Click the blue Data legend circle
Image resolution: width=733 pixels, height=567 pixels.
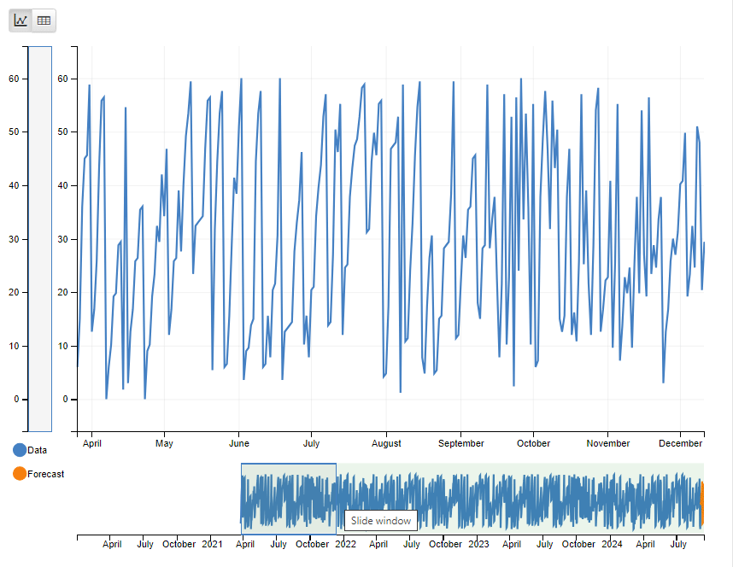tap(20, 450)
